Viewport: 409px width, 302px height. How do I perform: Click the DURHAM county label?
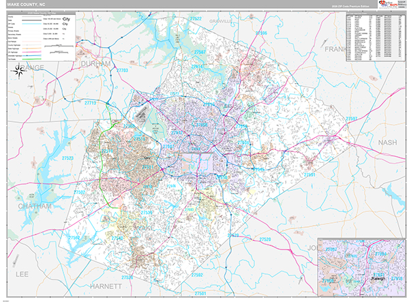pyautogui.click(x=95, y=63)
